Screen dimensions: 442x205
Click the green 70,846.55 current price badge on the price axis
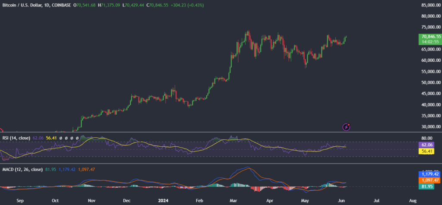(429, 37)
